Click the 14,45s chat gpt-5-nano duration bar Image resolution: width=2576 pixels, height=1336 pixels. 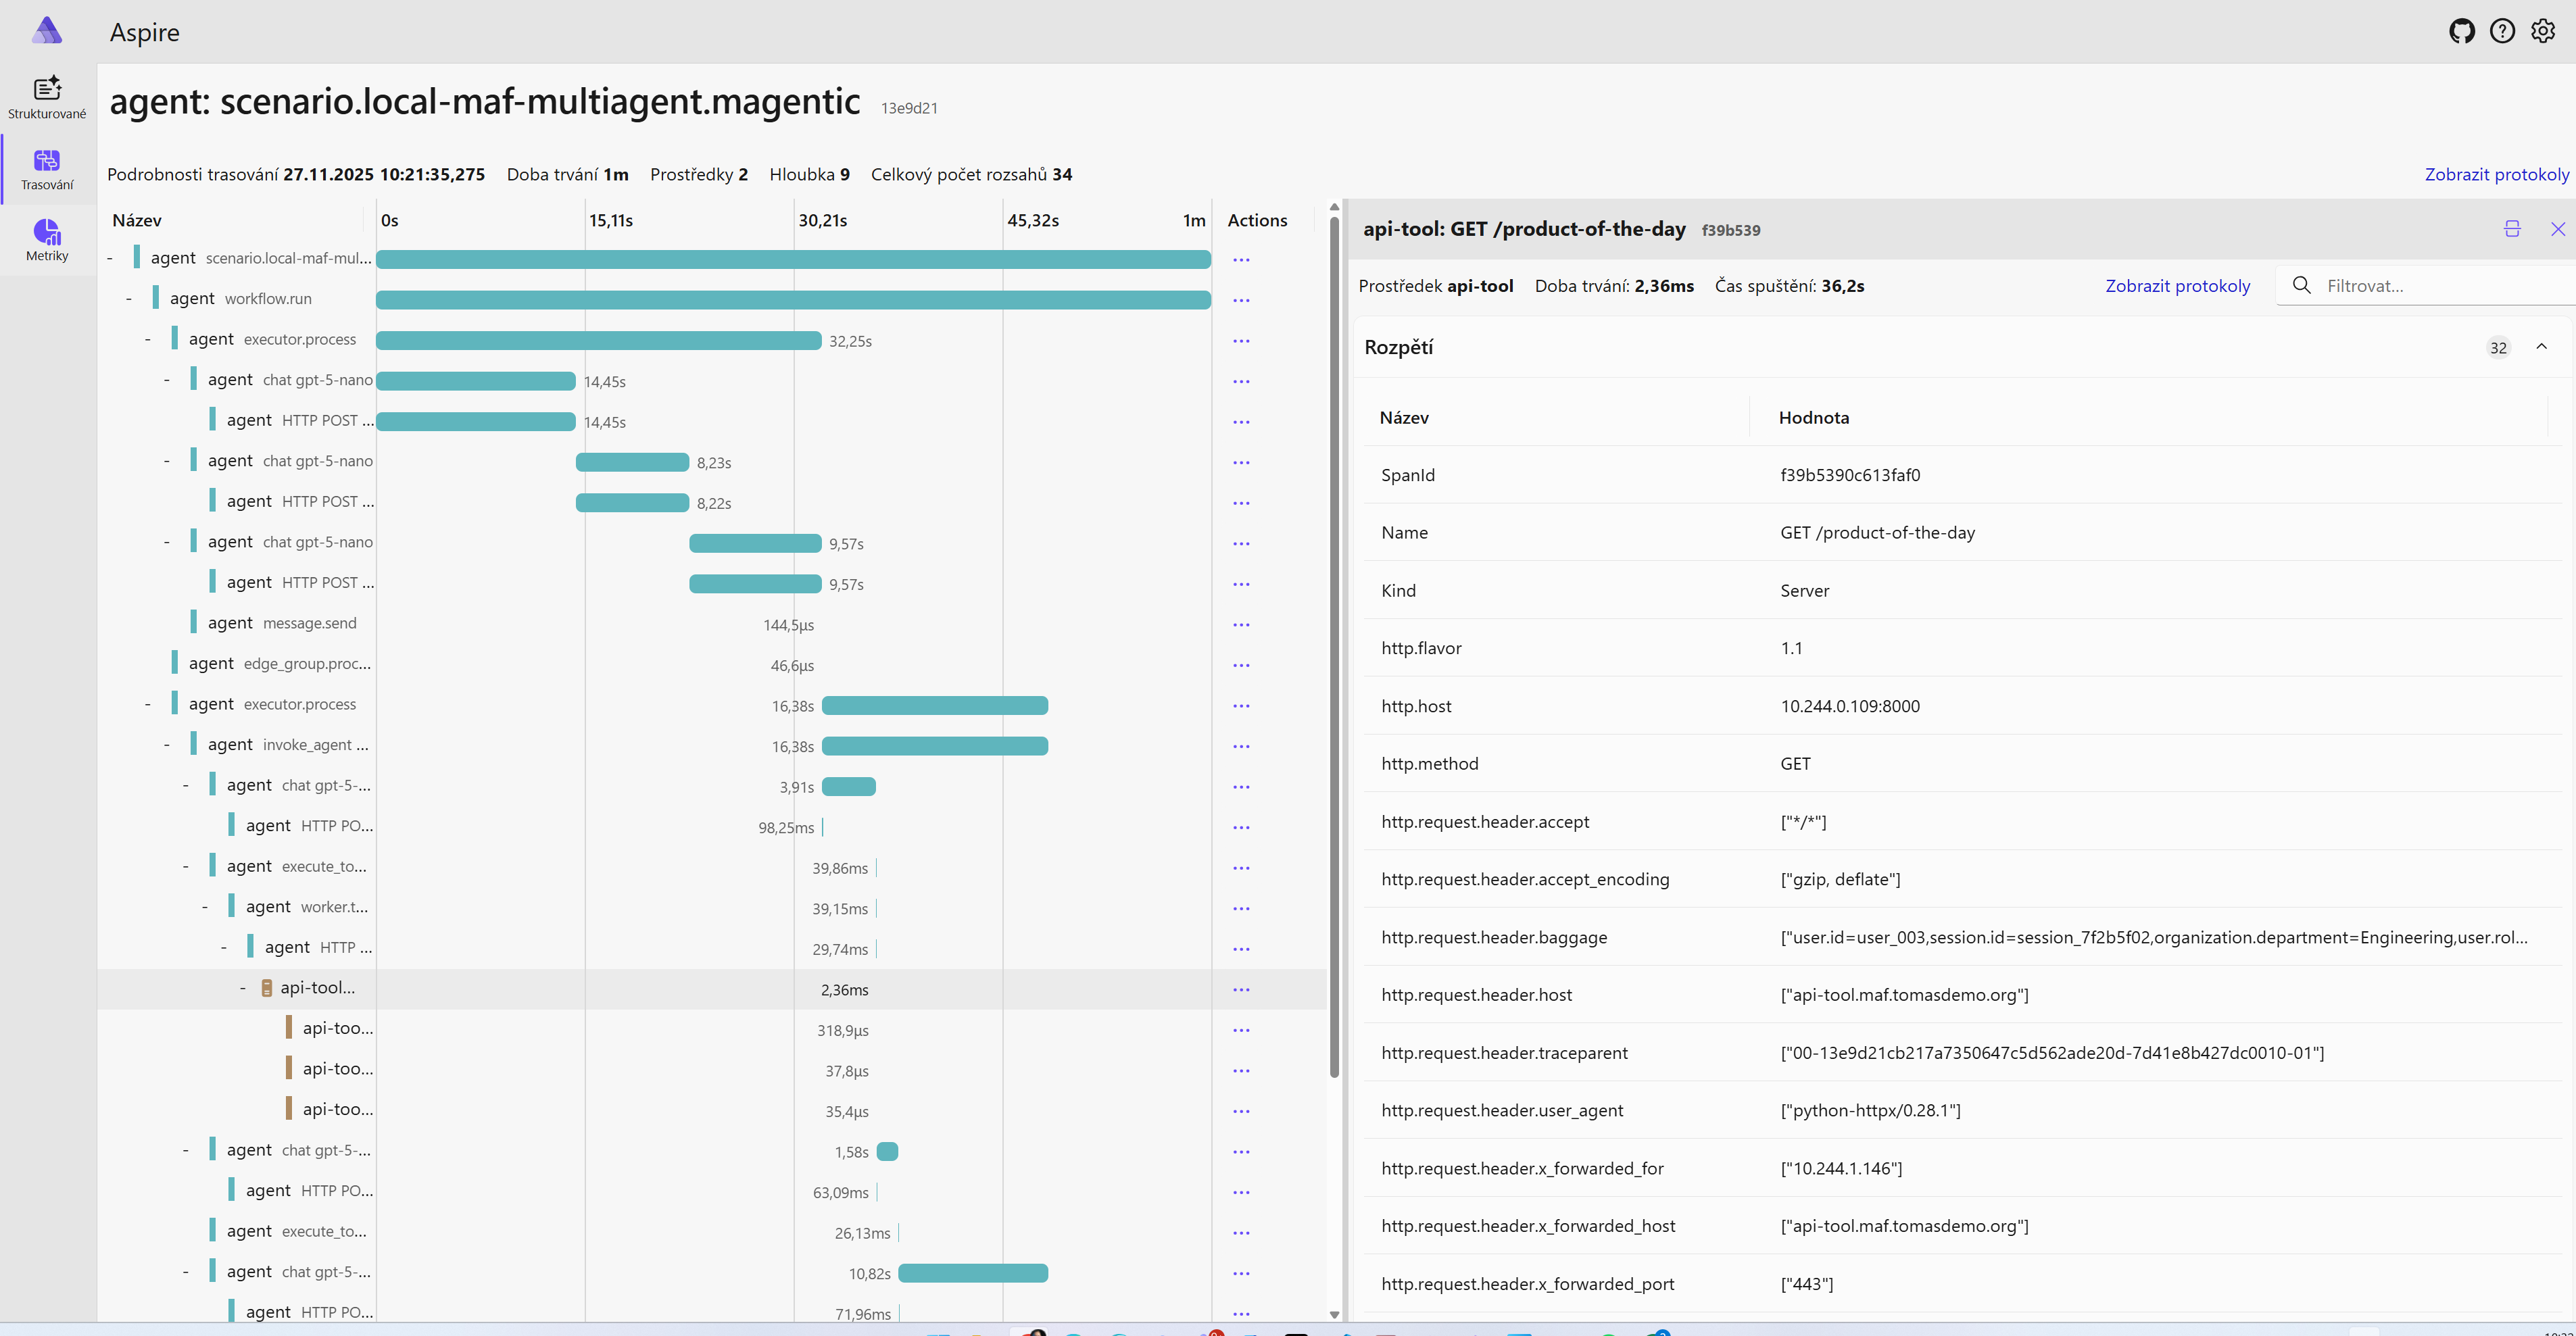(x=475, y=381)
